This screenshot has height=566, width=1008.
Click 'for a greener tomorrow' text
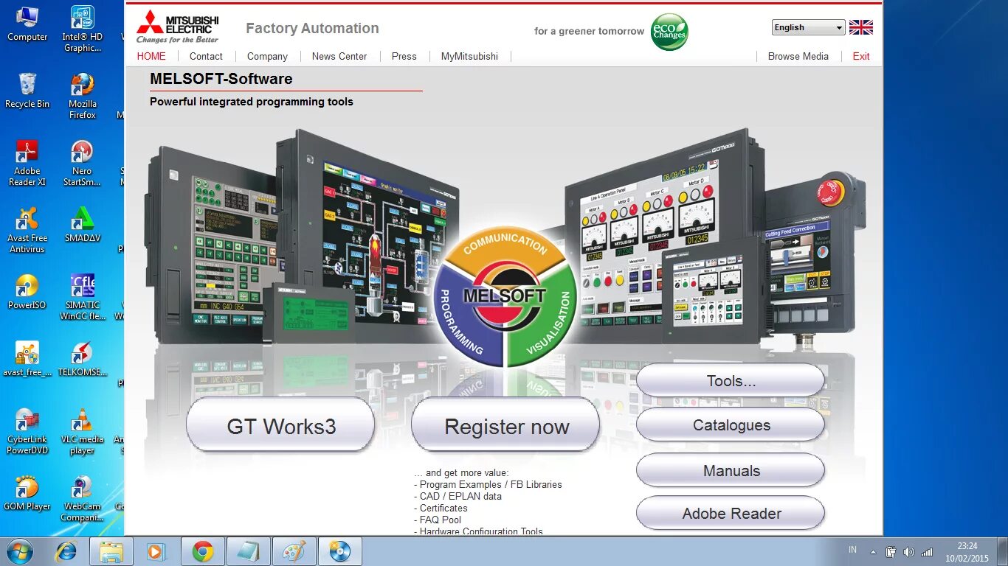tap(589, 31)
